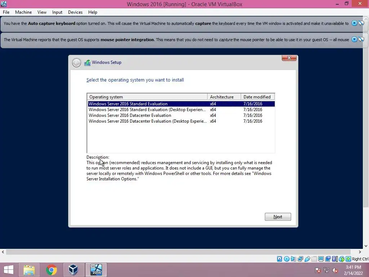The height and width of the screenshot is (277, 369).
Task: Click the keyboard capture green arrow icon
Action: pyautogui.click(x=348, y=259)
